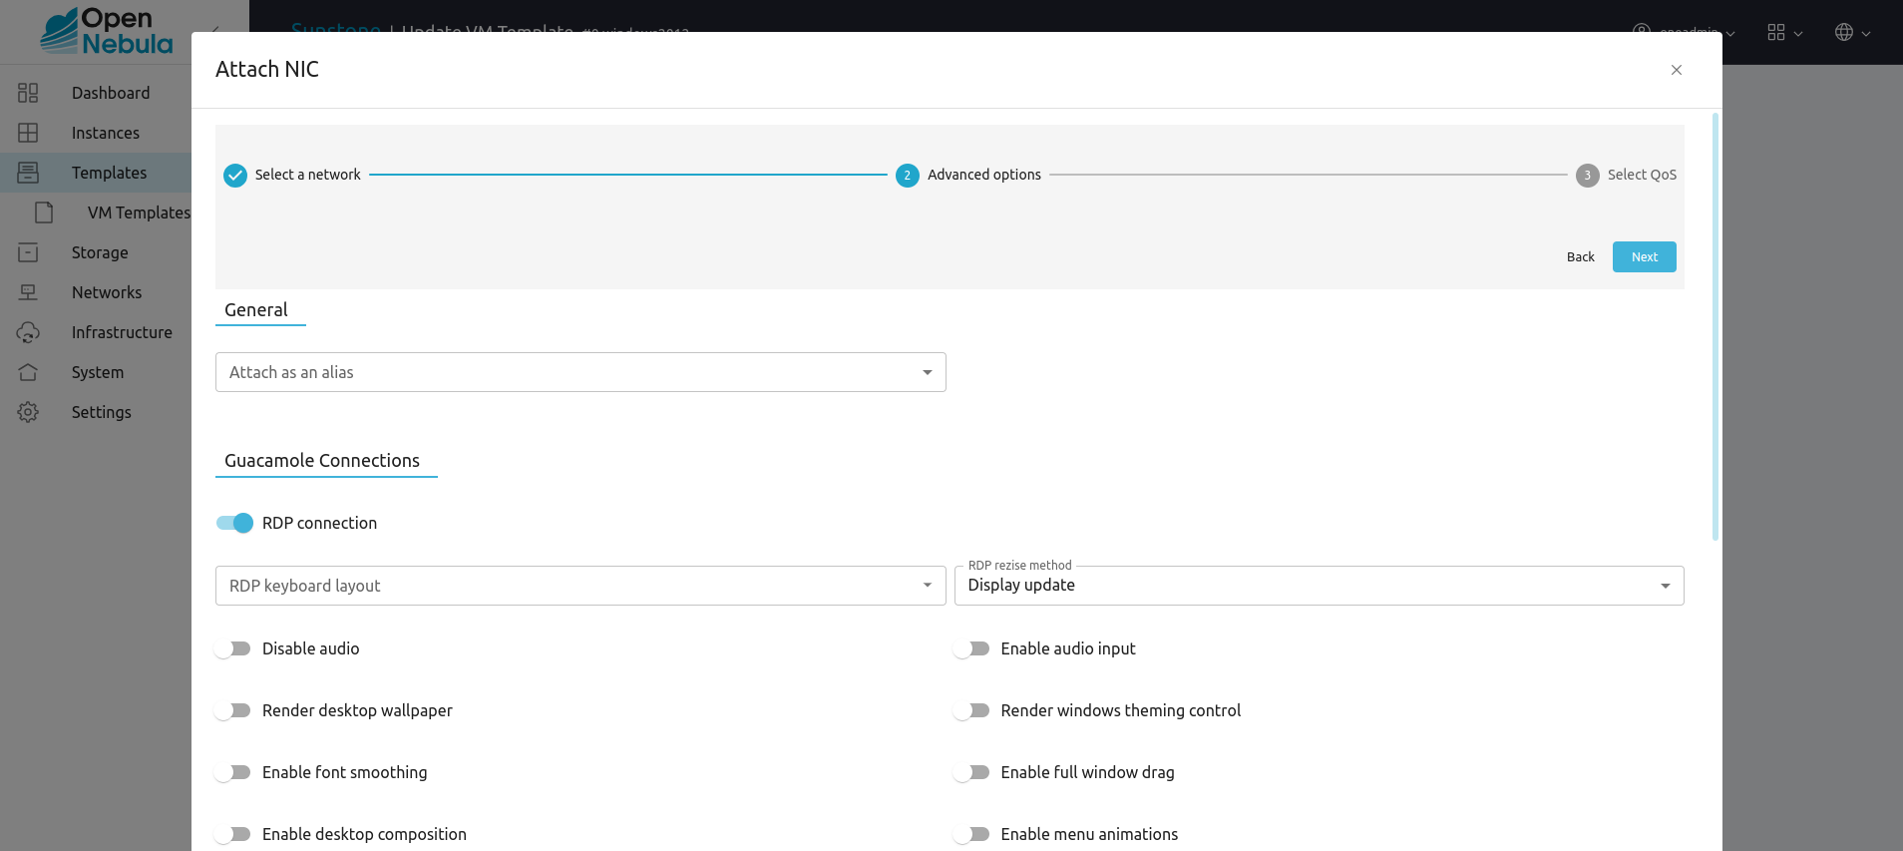The width and height of the screenshot is (1903, 851).
Task: Click step 3 Select QoS circle
Action: pos(1588,176)
